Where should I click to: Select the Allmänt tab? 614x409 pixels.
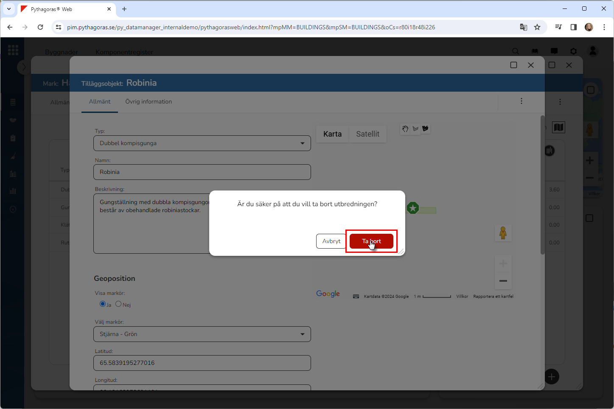tap(100, 102)
